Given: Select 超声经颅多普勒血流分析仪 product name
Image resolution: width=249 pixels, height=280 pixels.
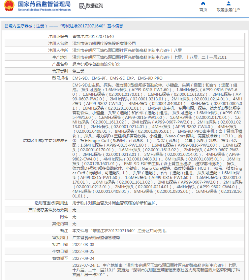Looking at the screenshot, I should [96, 64].
